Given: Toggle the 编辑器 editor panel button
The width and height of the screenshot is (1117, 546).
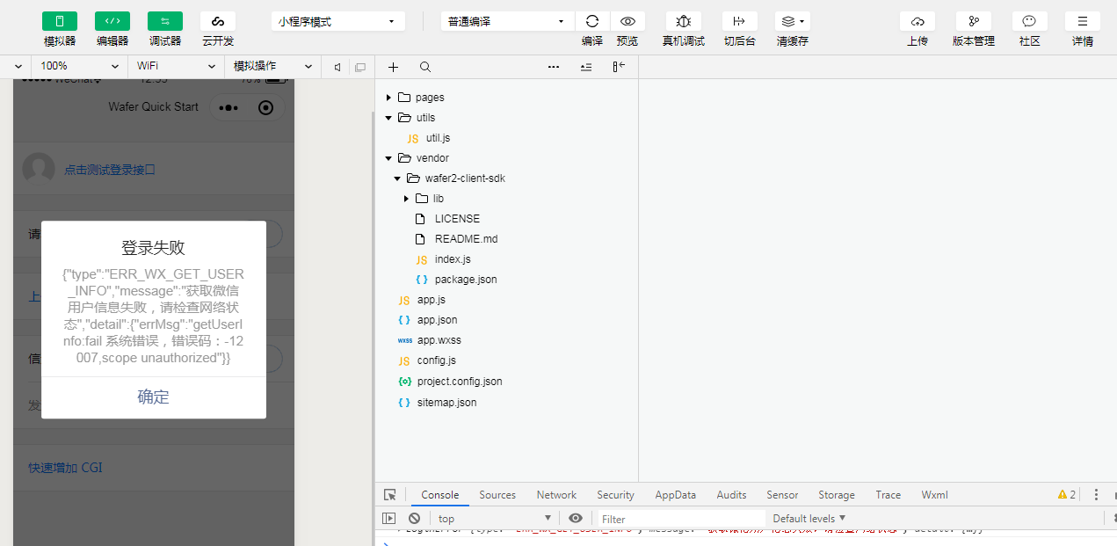Looking at the screenshot, I should (x=112, y=21).
